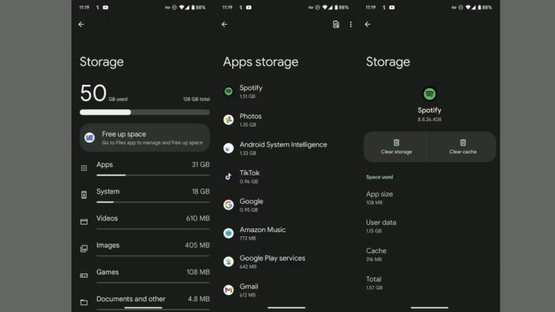Open Free up space card
The height and width of the screenshot is (312, 555).
pos(145,138)
